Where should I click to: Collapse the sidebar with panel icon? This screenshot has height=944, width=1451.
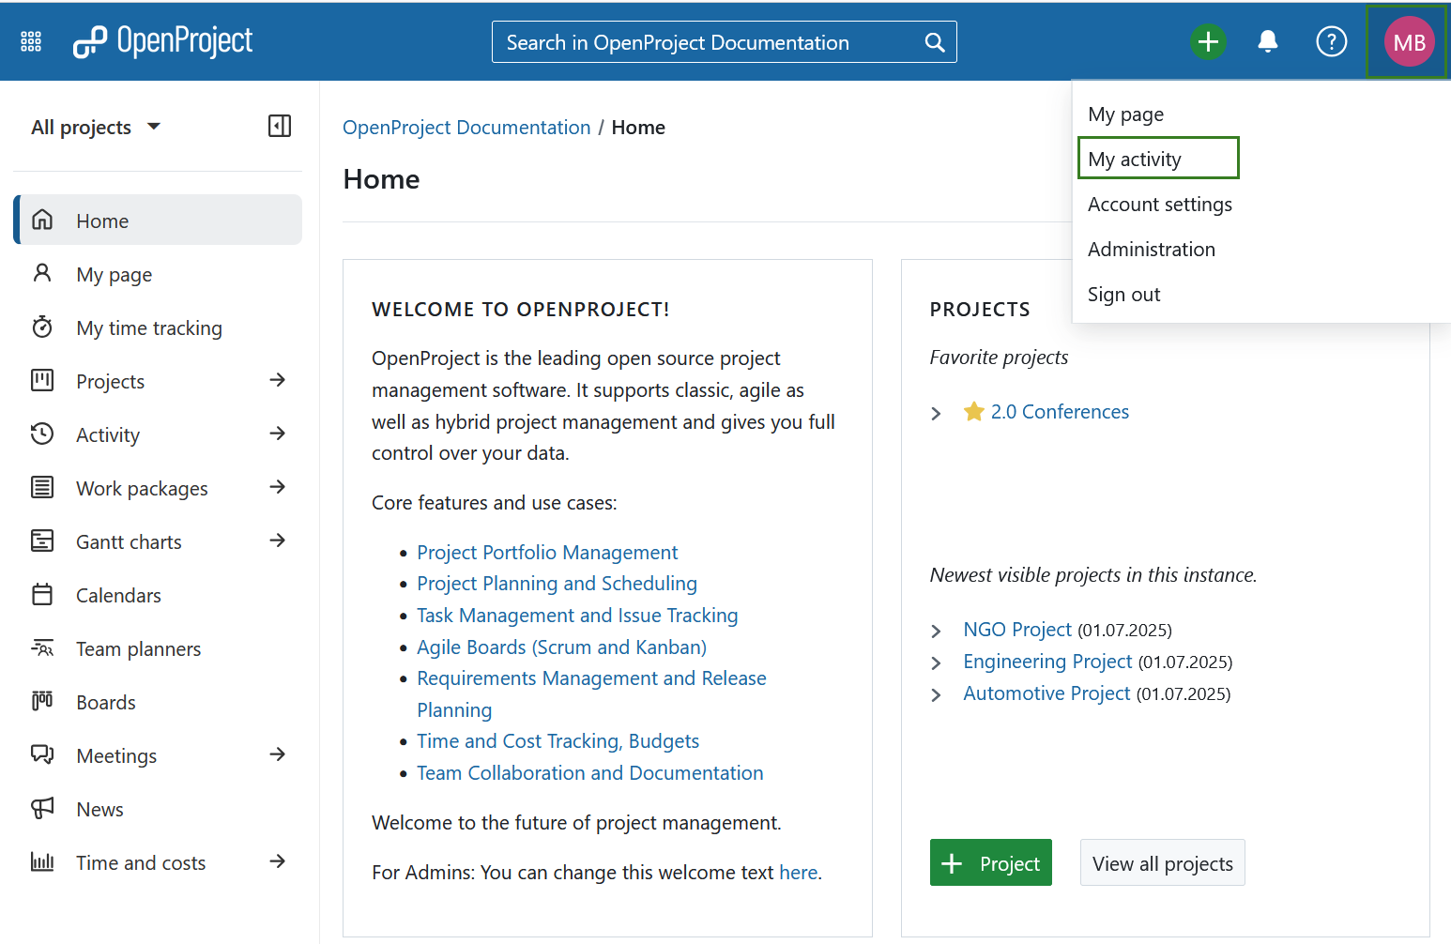[x=280, y=126]
